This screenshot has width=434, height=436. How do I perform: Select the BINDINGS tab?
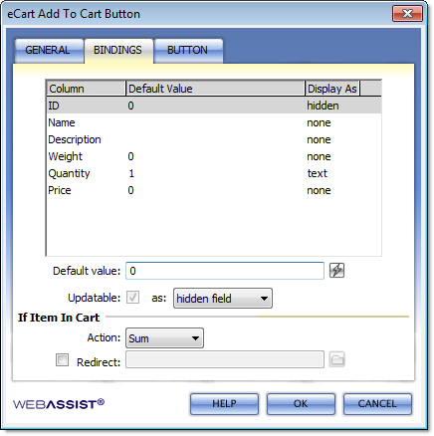point(118,51)
